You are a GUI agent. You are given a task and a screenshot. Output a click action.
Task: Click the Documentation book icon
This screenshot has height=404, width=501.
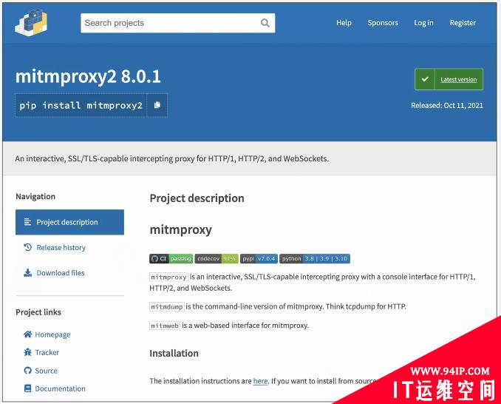coord(28,388)
